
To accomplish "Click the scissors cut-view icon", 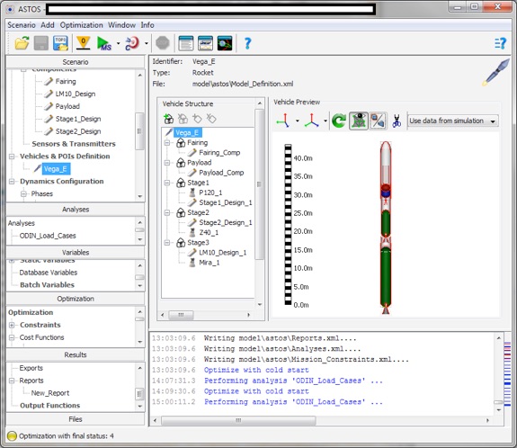I will (397, 121).
